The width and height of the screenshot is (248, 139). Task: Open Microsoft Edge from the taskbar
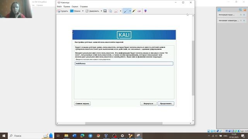83,136
